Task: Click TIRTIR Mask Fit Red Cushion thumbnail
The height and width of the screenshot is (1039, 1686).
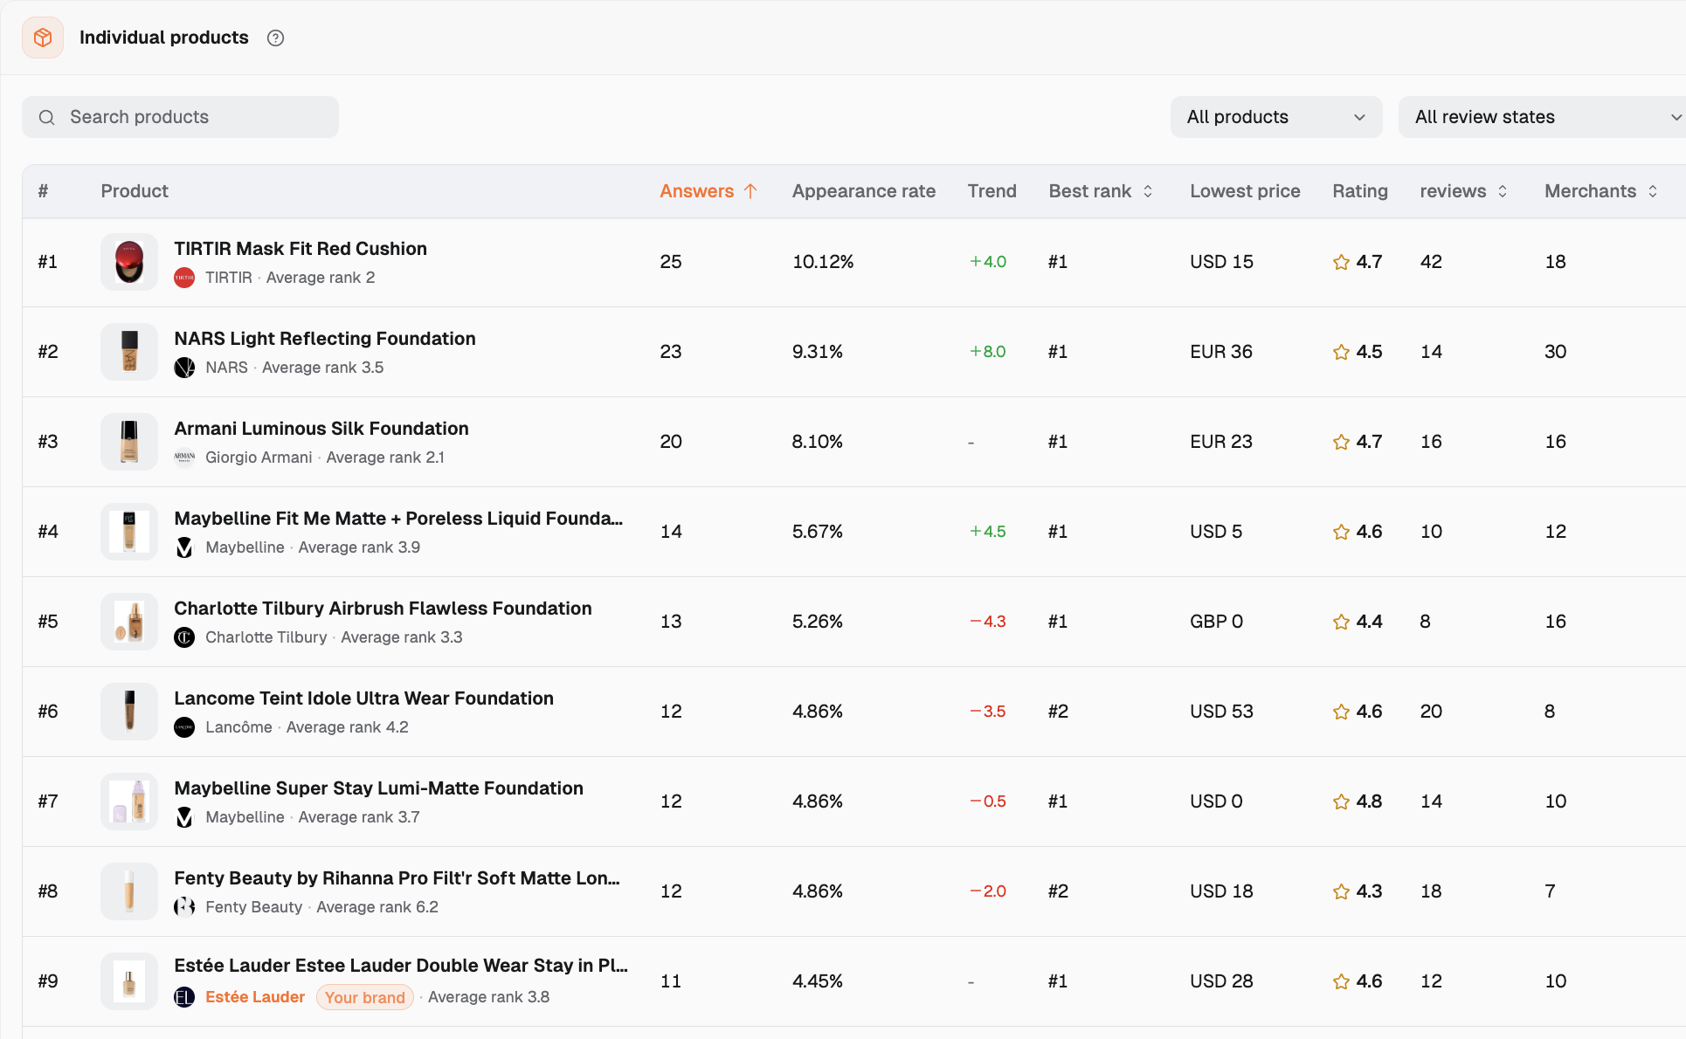Action: 129,262
